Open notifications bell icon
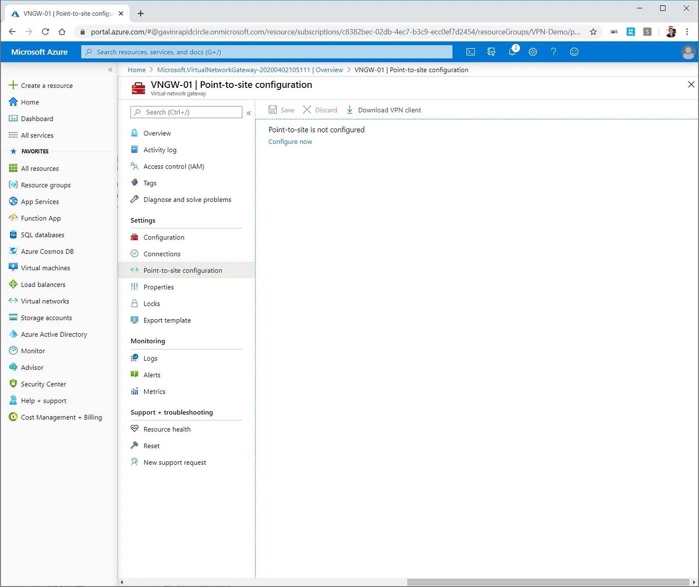 pos(513,51)
